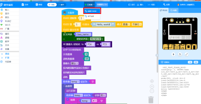Open the 已连接 connection dropdown
The image size is (201, 104).
pyautogui.click(x=89, y=5)
